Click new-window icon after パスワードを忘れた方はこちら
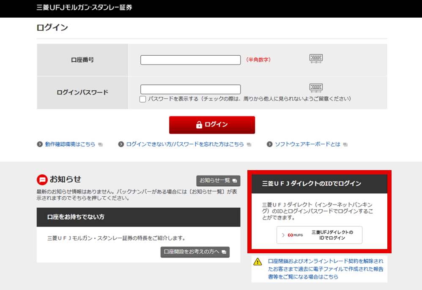This screenshot has width=422, height=290. tap(249, 145)
